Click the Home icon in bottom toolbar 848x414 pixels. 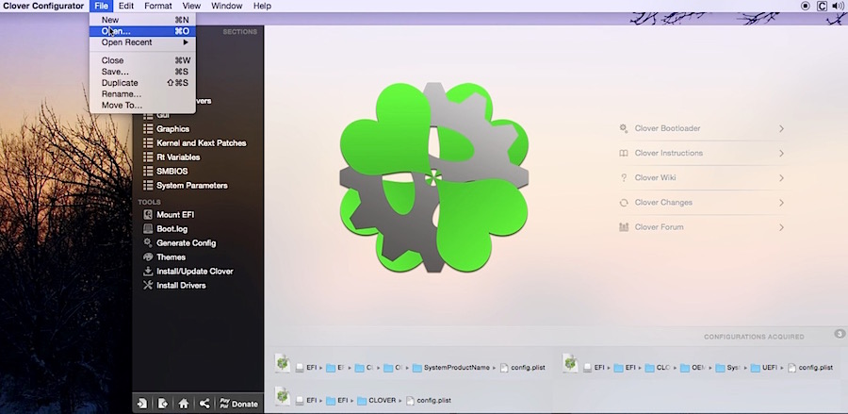tap(184, 404)
